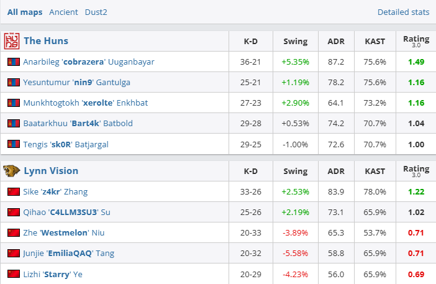Click China flag beside z4kr
Screen dimensions: 436x284
pos(13,191)
